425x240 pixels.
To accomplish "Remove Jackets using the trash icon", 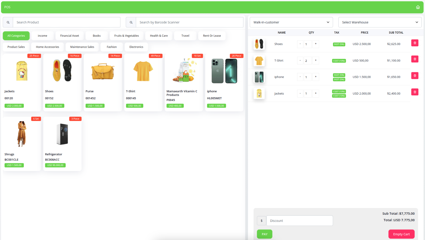I will [x=415, y=92].
